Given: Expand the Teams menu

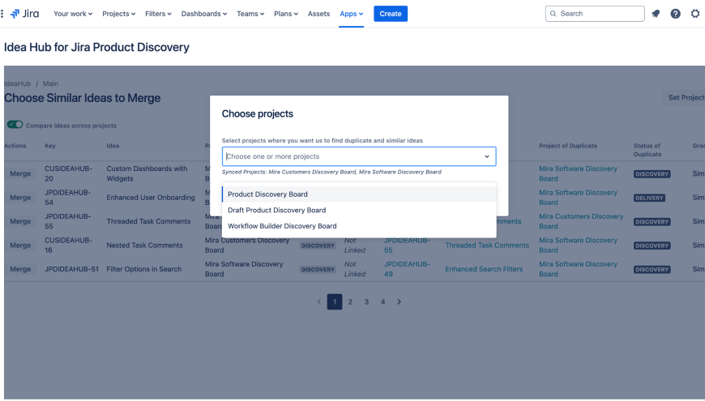Looking at the screenshot, I should (x=250, y=14).
